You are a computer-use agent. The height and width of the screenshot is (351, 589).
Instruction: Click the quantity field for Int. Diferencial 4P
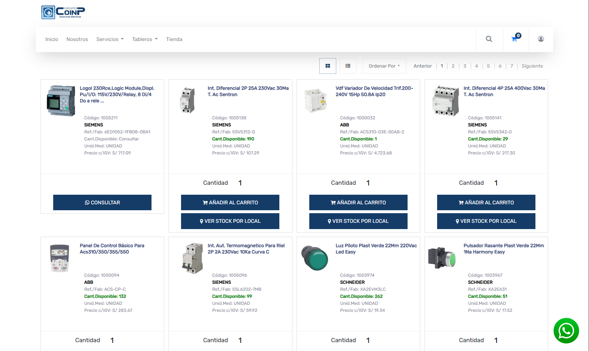tap(496, 183)
